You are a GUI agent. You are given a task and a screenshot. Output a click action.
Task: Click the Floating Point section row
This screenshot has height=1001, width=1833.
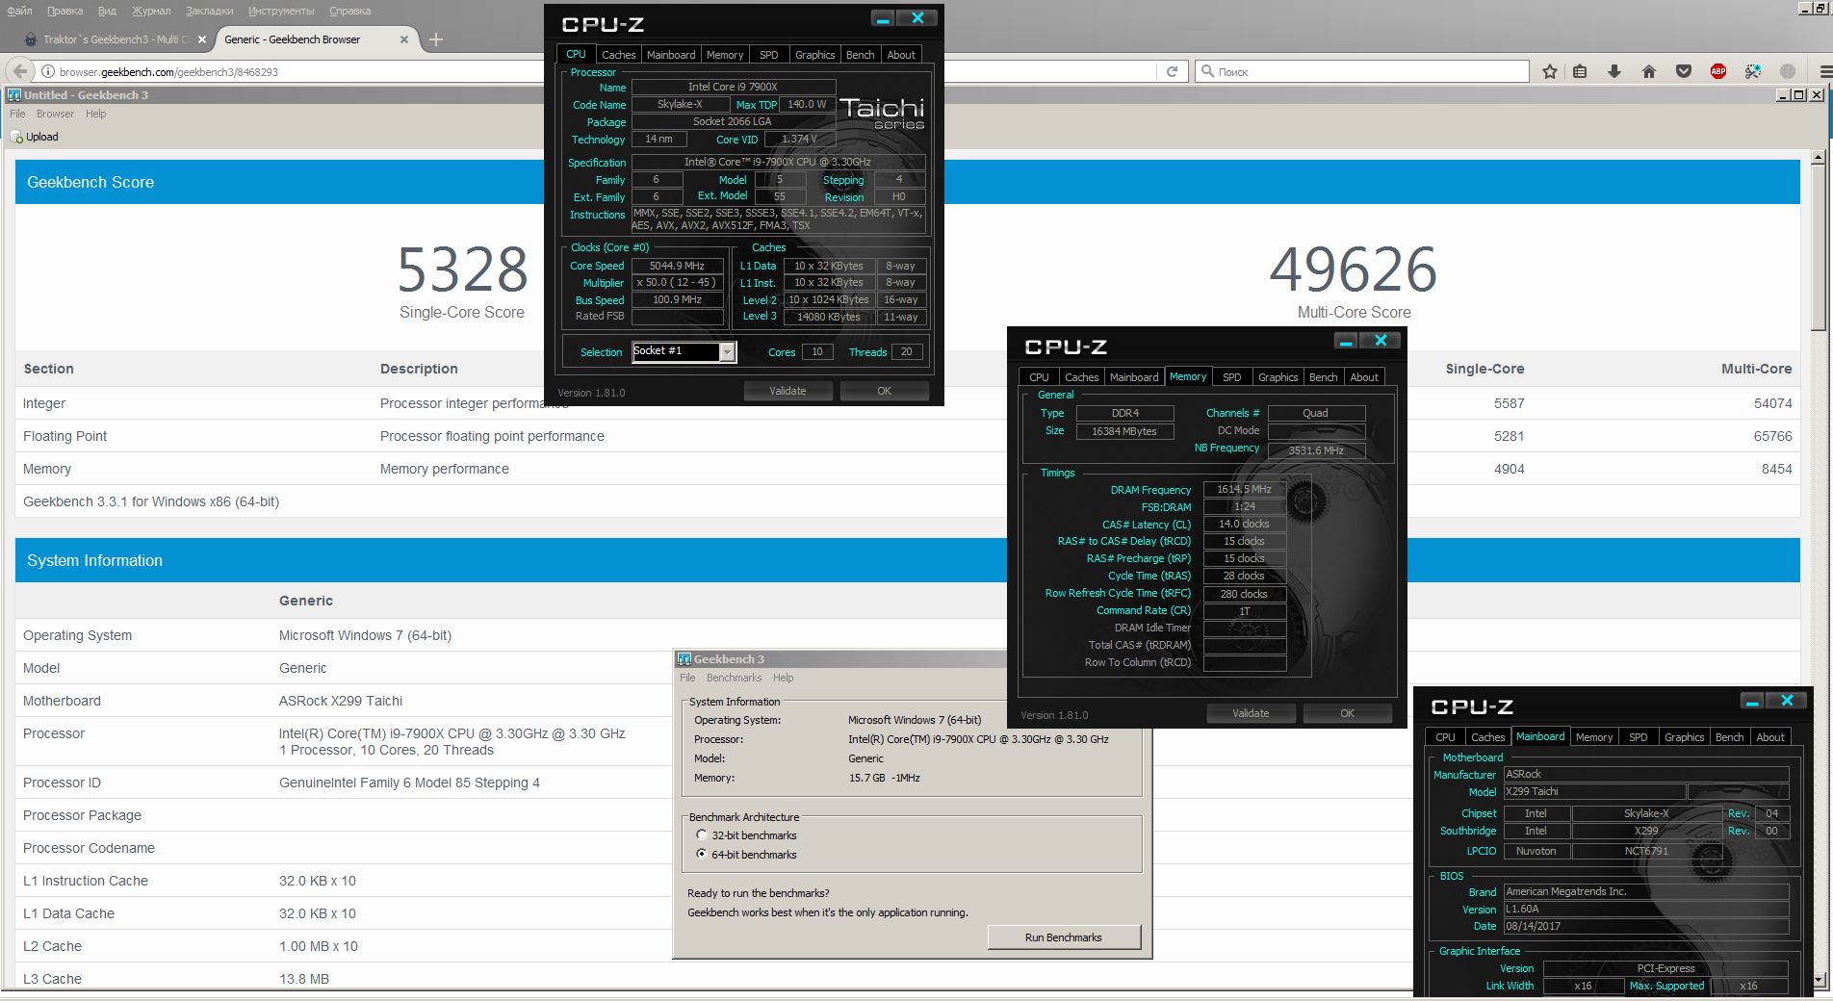tap(908, 436)
